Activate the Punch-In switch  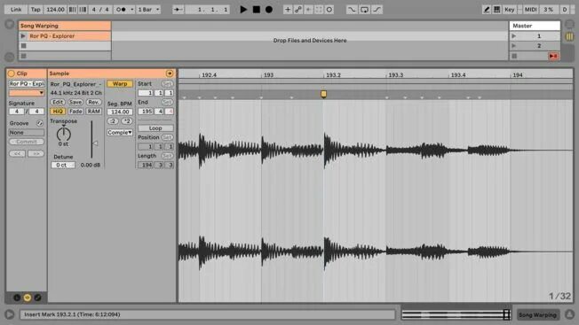pyautogui.click(x=352, y=10)
